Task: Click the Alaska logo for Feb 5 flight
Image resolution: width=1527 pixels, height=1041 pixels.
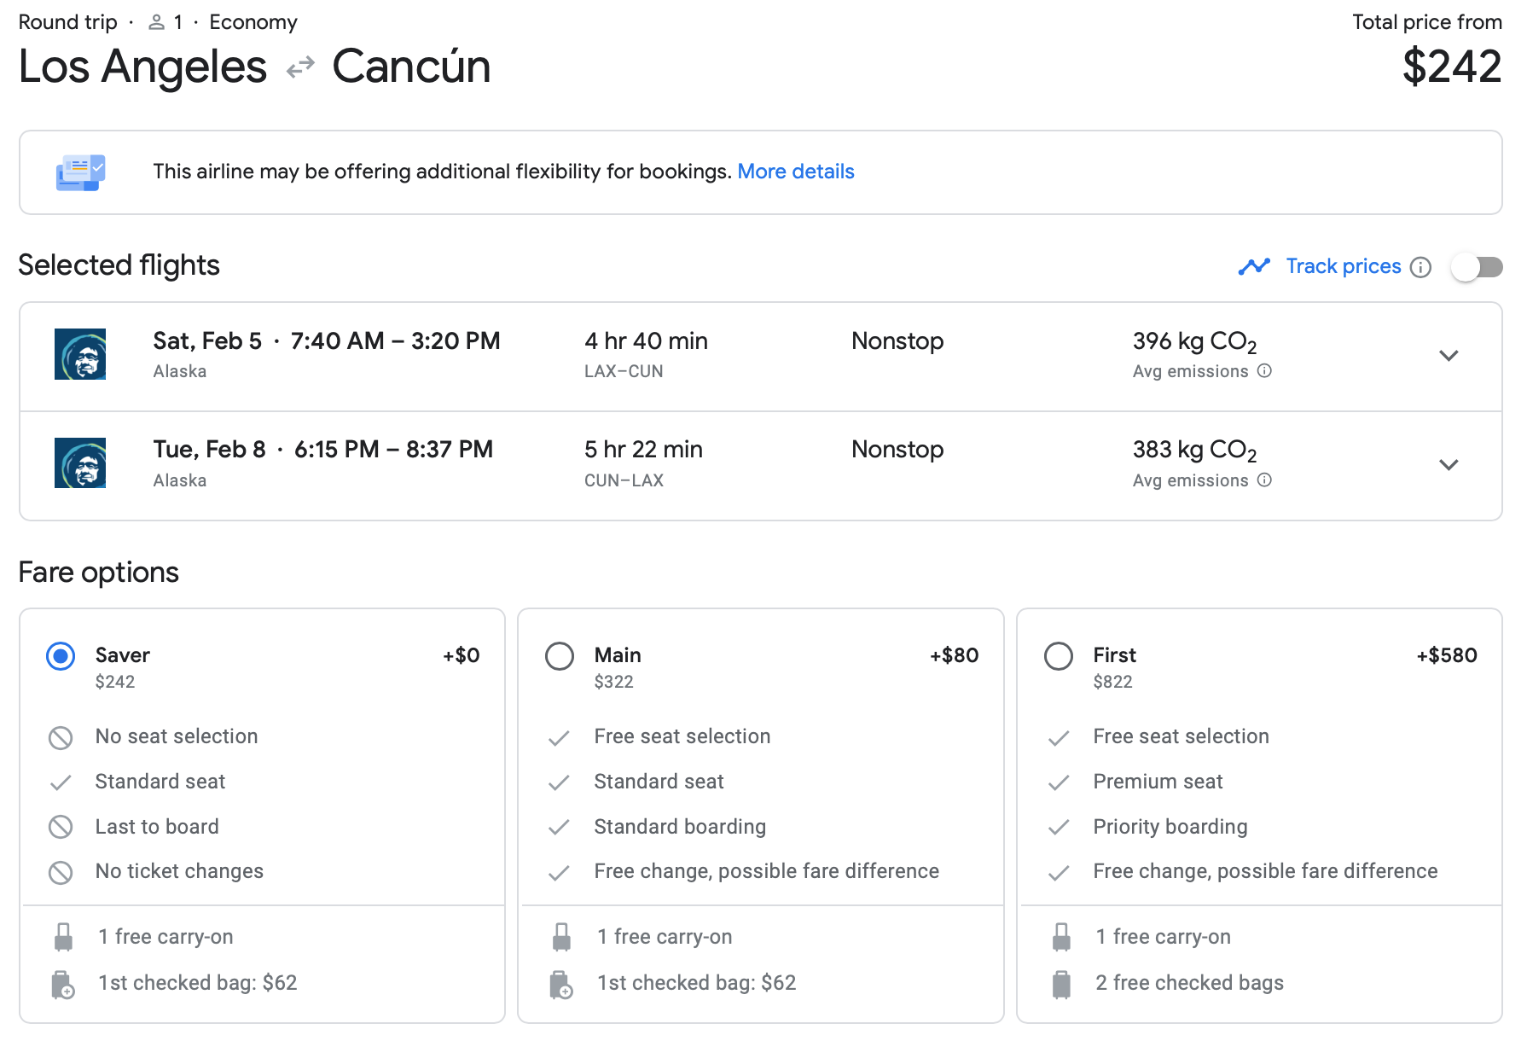Action: click(x=80, y=354)
